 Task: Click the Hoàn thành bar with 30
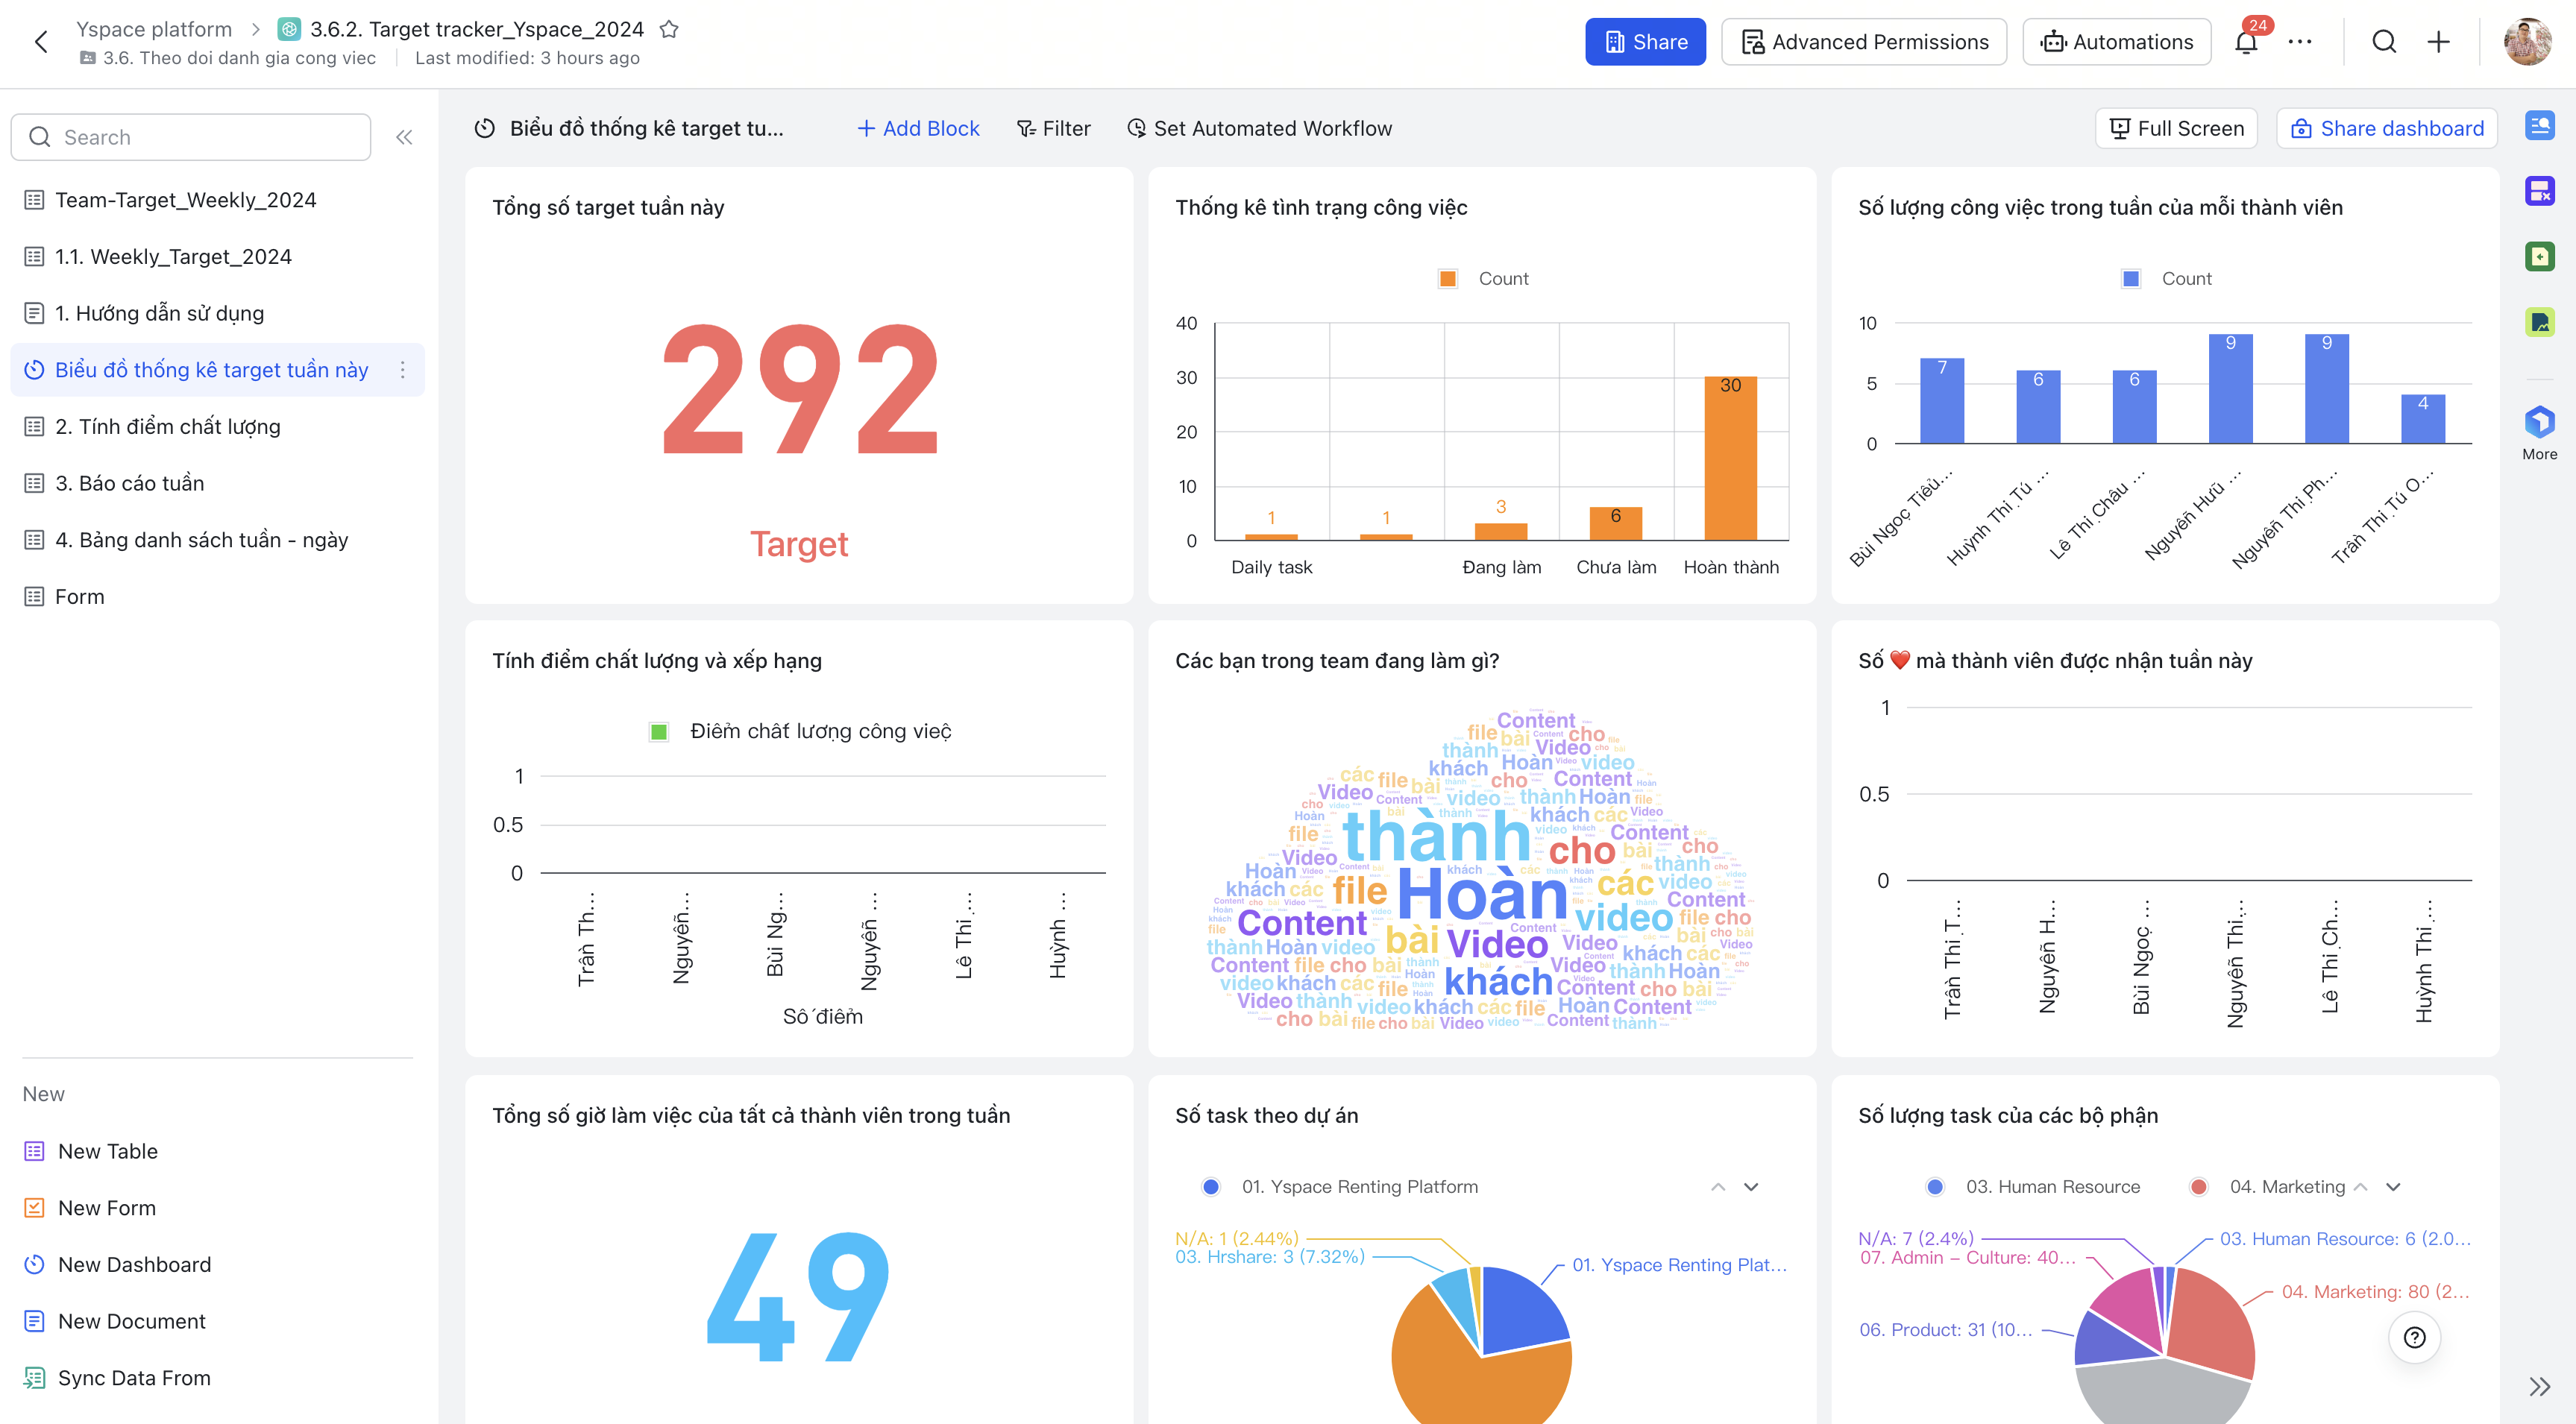pyautogui.click(x=1731, y=458)
